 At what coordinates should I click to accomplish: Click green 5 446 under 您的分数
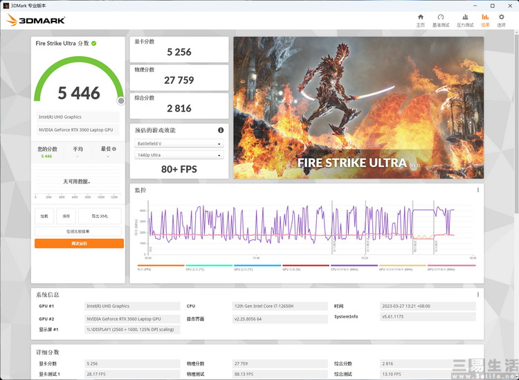46,156
